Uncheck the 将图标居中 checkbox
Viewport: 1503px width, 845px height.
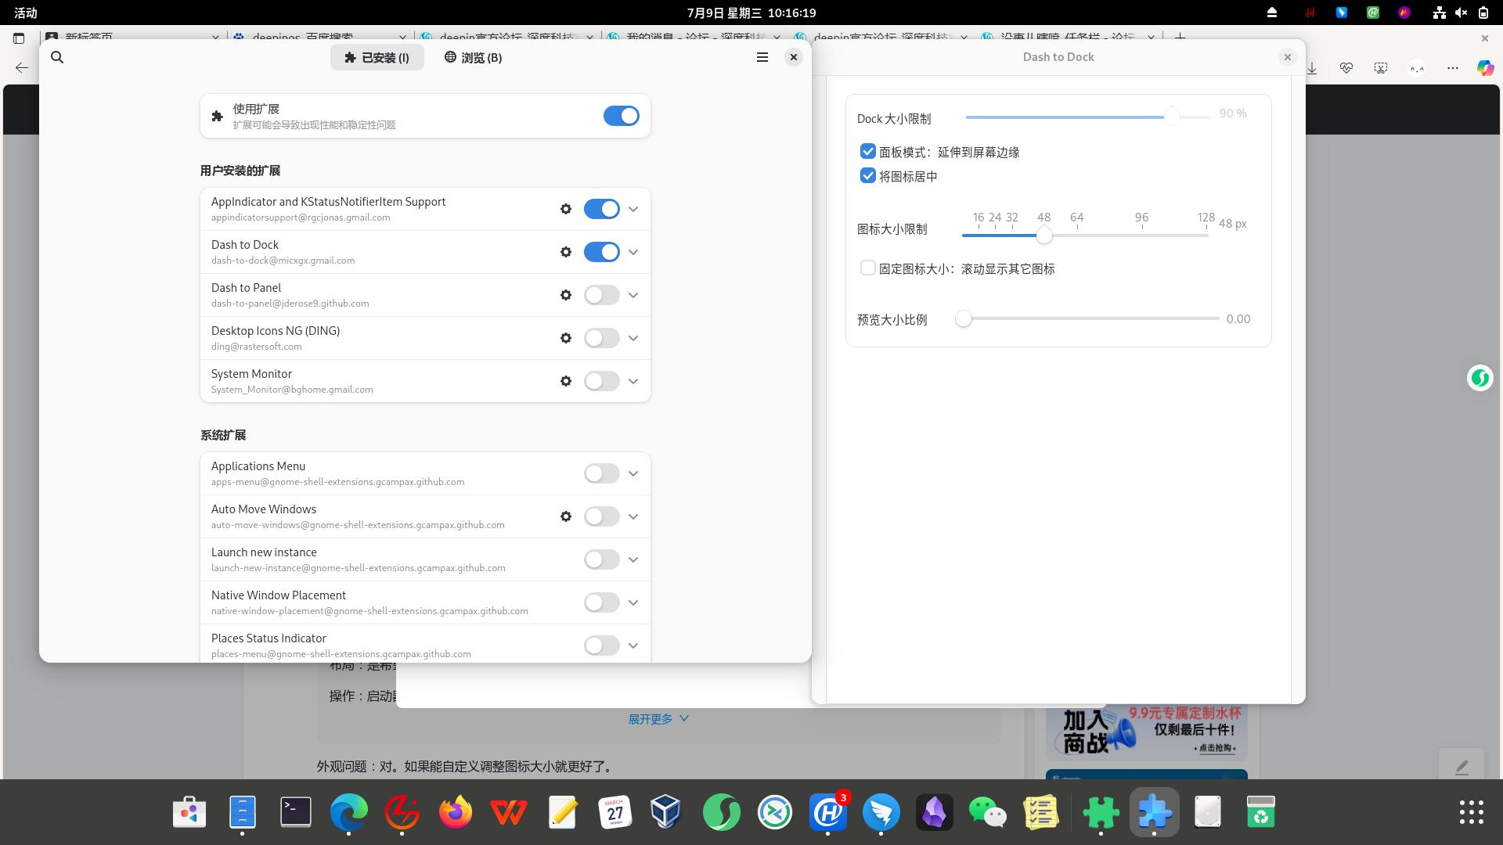[x=867, y=175]
